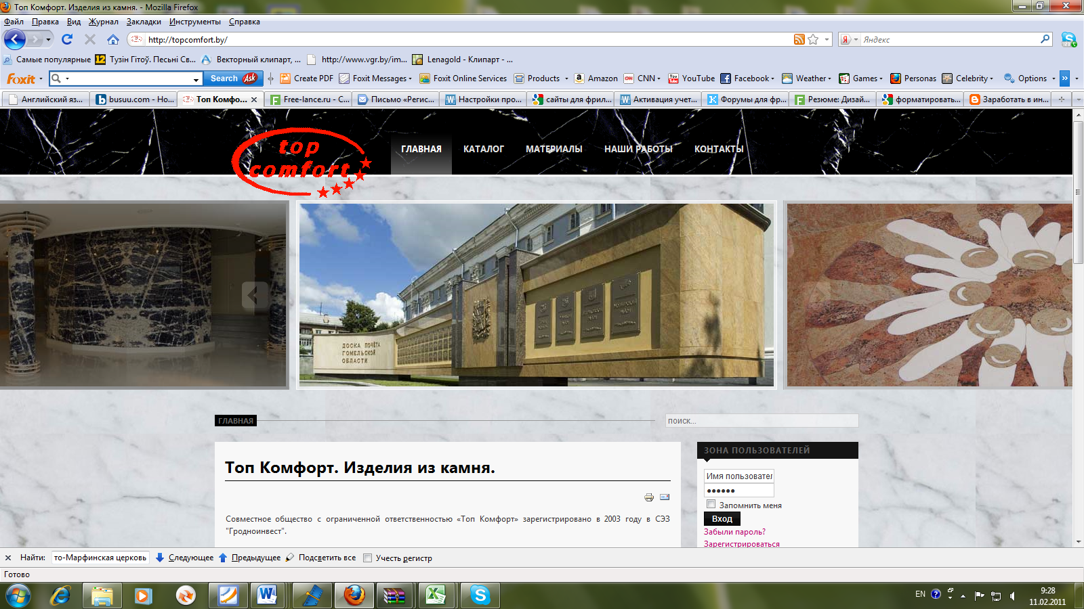
Task: Follow the Зарегистрироваться link
Action: tap(742, 544)
